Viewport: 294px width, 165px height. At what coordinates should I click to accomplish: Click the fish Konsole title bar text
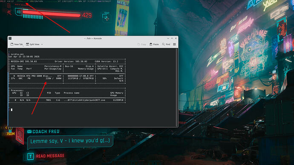[93, 38]
